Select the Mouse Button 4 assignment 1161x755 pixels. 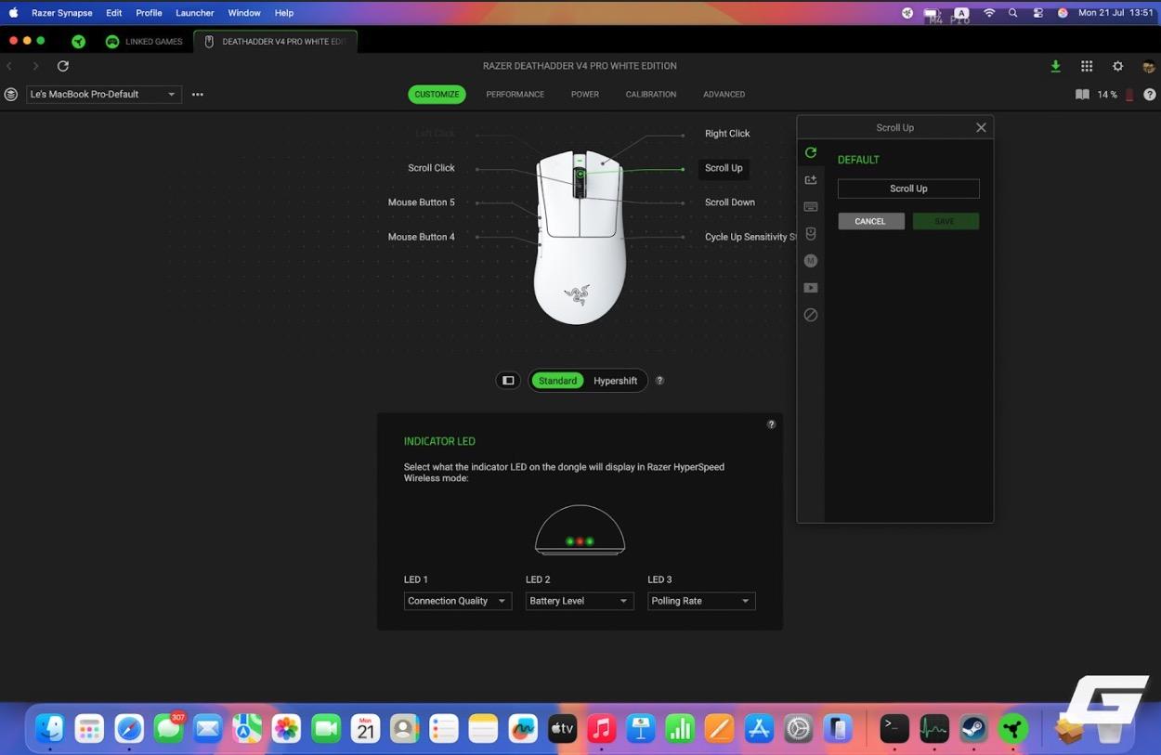421,237
